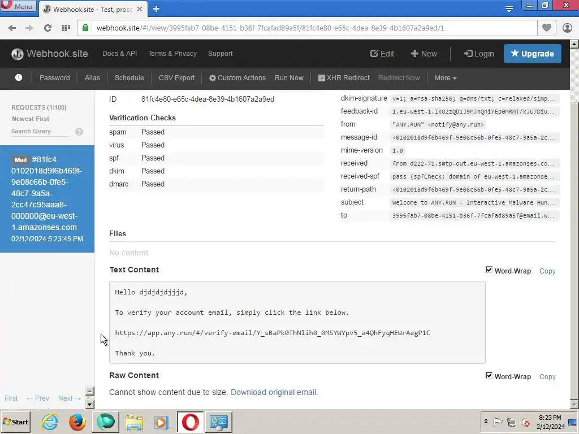Create a New webhook URL
Screen dimensions: 579x434
coord(424,54)
